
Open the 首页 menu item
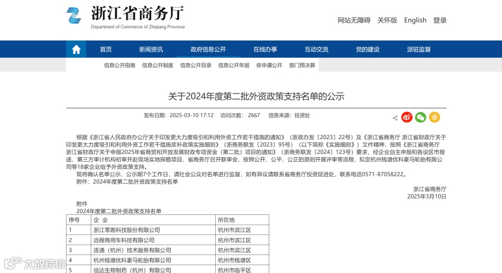106,49
